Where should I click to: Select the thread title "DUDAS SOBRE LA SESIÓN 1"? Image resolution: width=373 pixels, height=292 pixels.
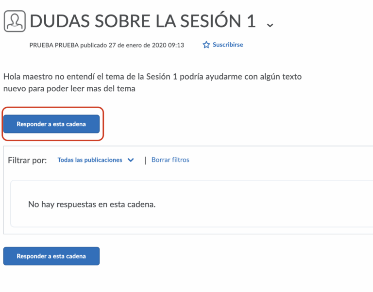[x=143, y=21]
